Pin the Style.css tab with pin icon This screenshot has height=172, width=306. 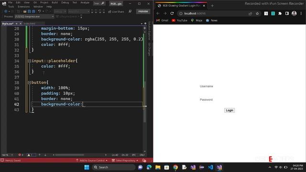(x=17, y=23)
